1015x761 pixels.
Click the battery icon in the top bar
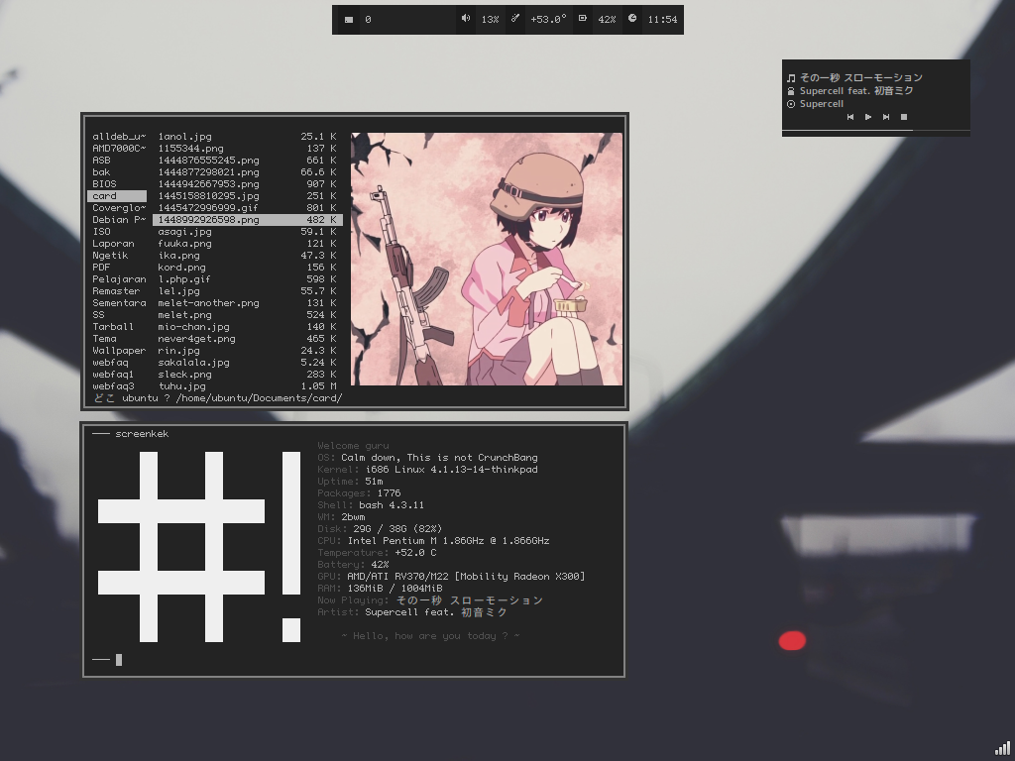(x=583, y=18)
